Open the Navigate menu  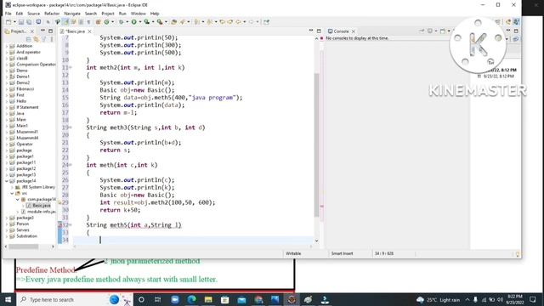tap(72, 14)
